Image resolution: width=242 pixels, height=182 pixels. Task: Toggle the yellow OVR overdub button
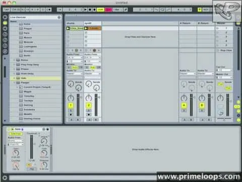100,10
